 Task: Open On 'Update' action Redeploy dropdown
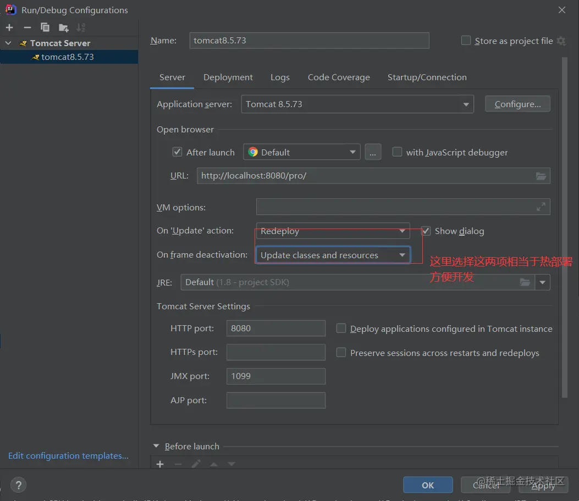333,231
